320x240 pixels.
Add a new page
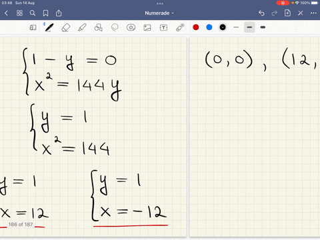pos(287,13)
